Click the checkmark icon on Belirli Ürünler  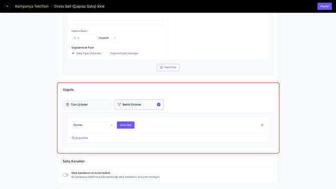point(158,105)
